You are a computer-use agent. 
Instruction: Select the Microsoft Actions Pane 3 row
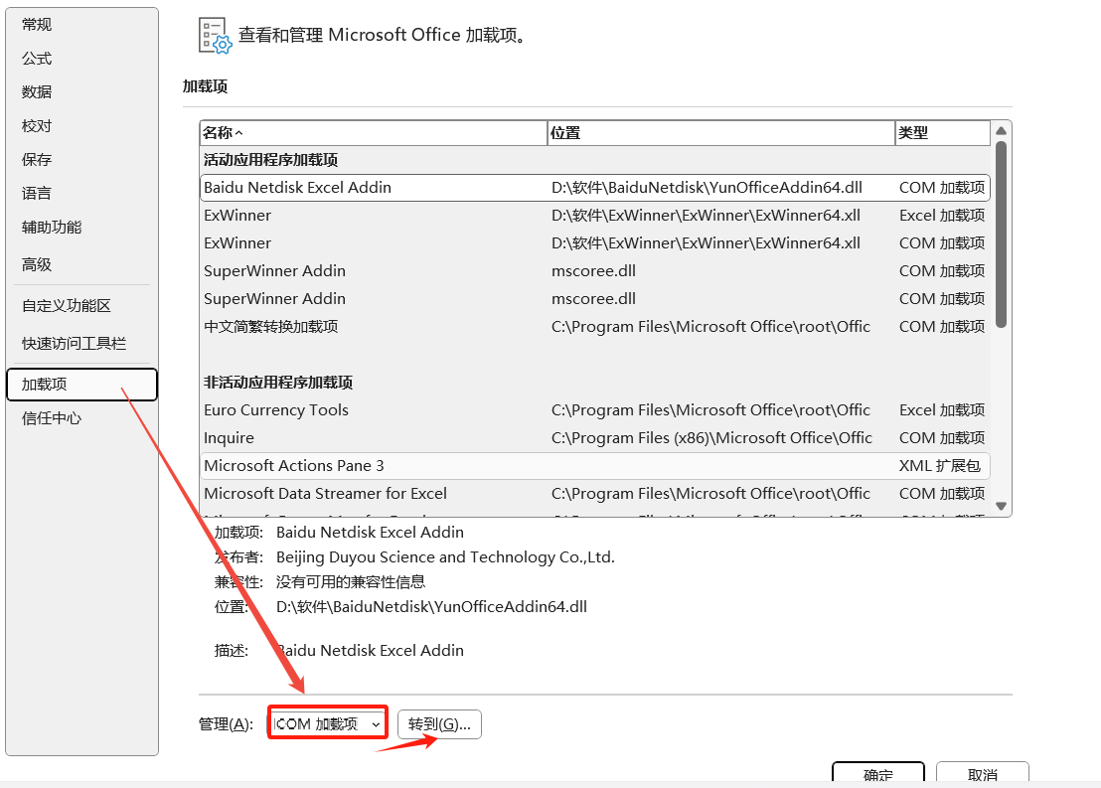pos(595,466)
